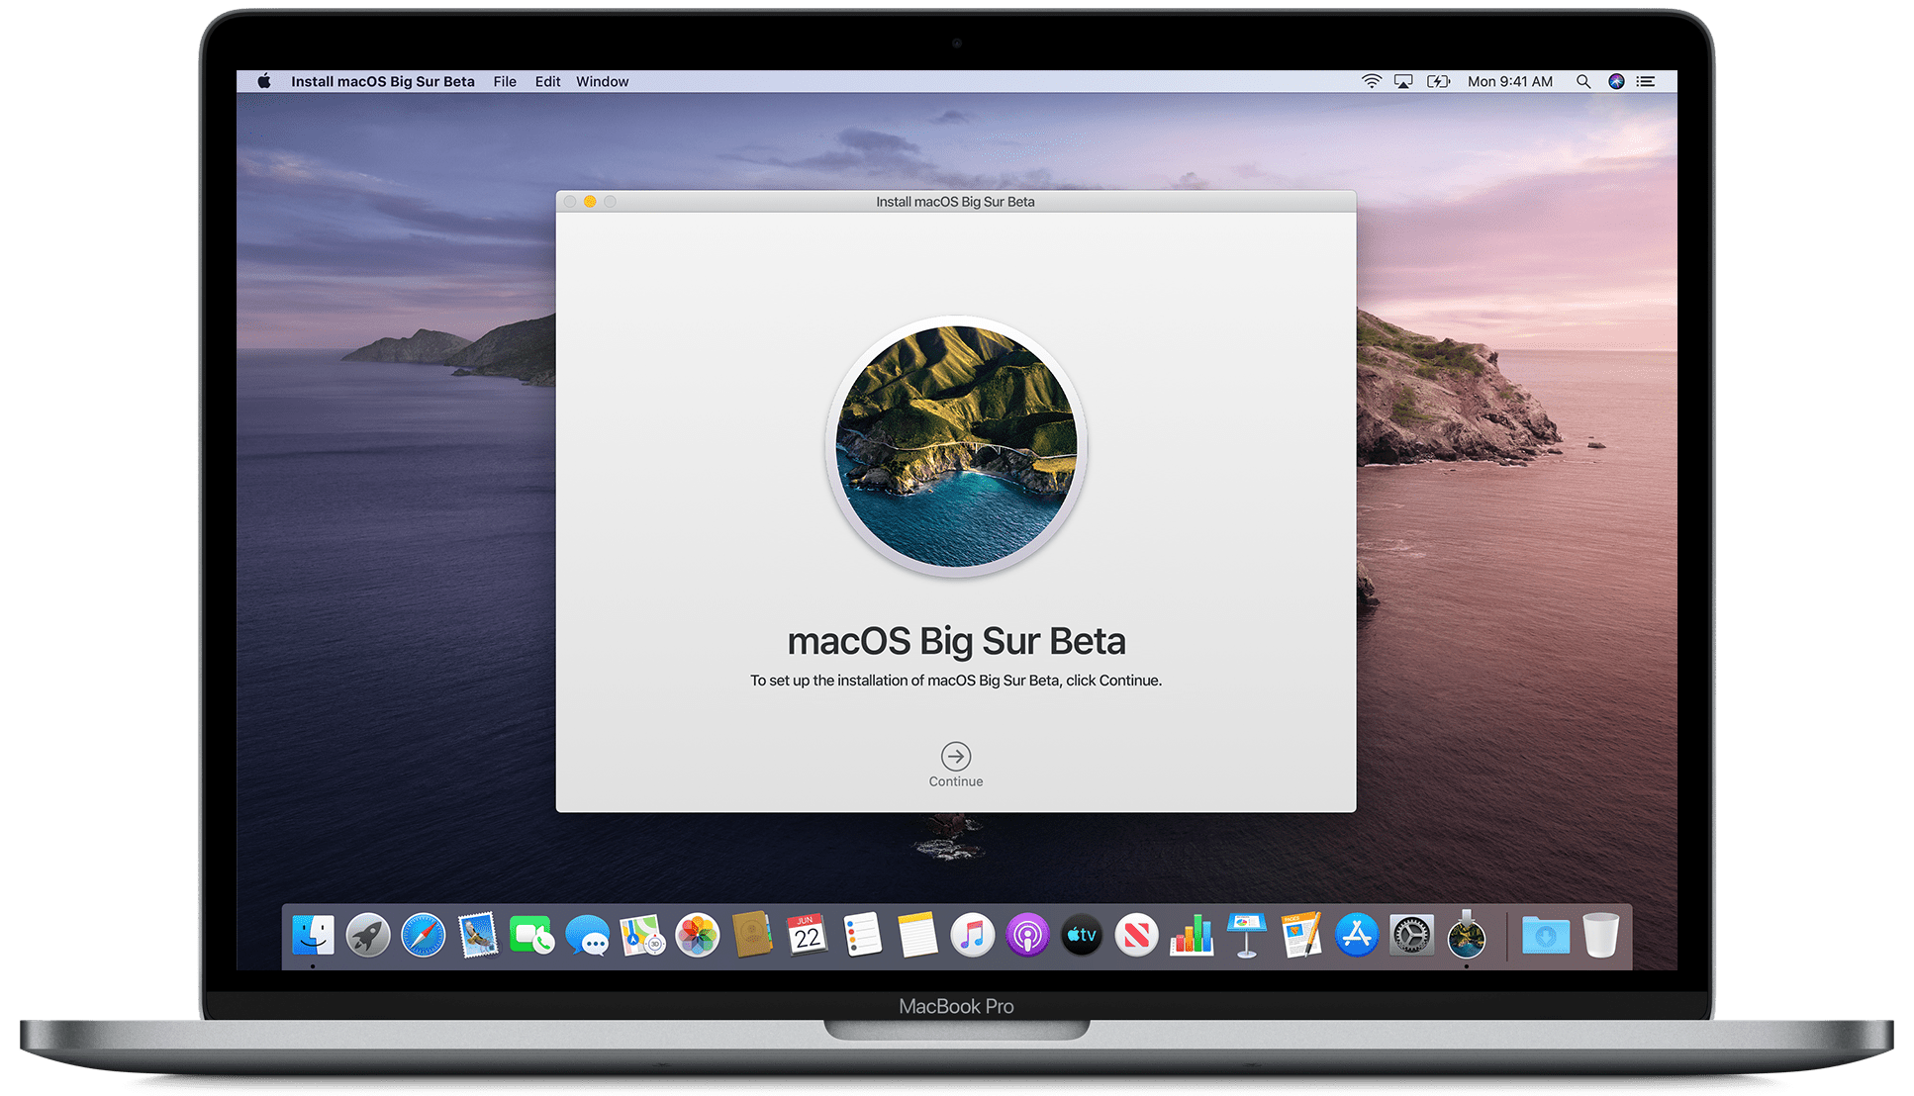The width and height of the screenshot is (1914, 1096).
Task: Open the Install macOS Big Sur Beta menu
Action: coord(383,81)
